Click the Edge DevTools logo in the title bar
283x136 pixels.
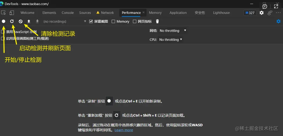[2, 4]
